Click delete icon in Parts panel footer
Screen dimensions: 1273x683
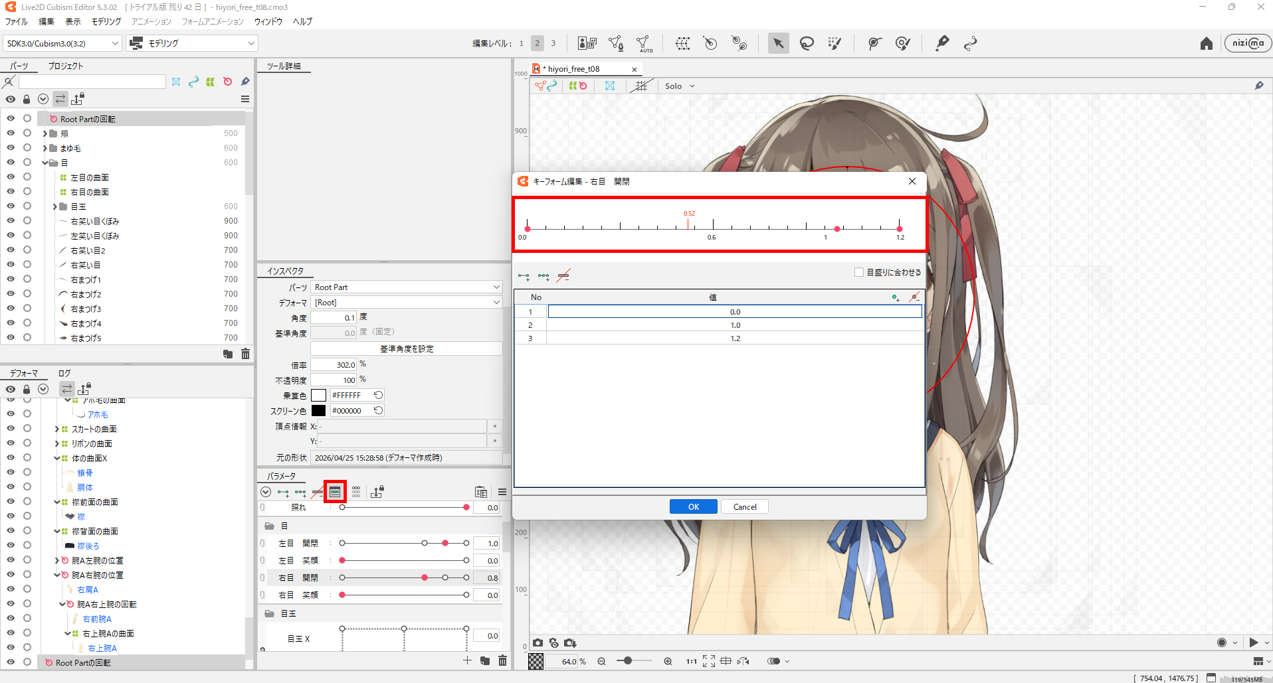[x=245, y=354]
